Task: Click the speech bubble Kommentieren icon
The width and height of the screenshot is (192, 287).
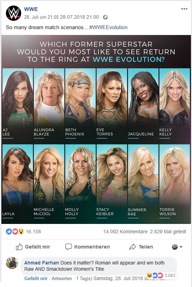Action: 68,247
